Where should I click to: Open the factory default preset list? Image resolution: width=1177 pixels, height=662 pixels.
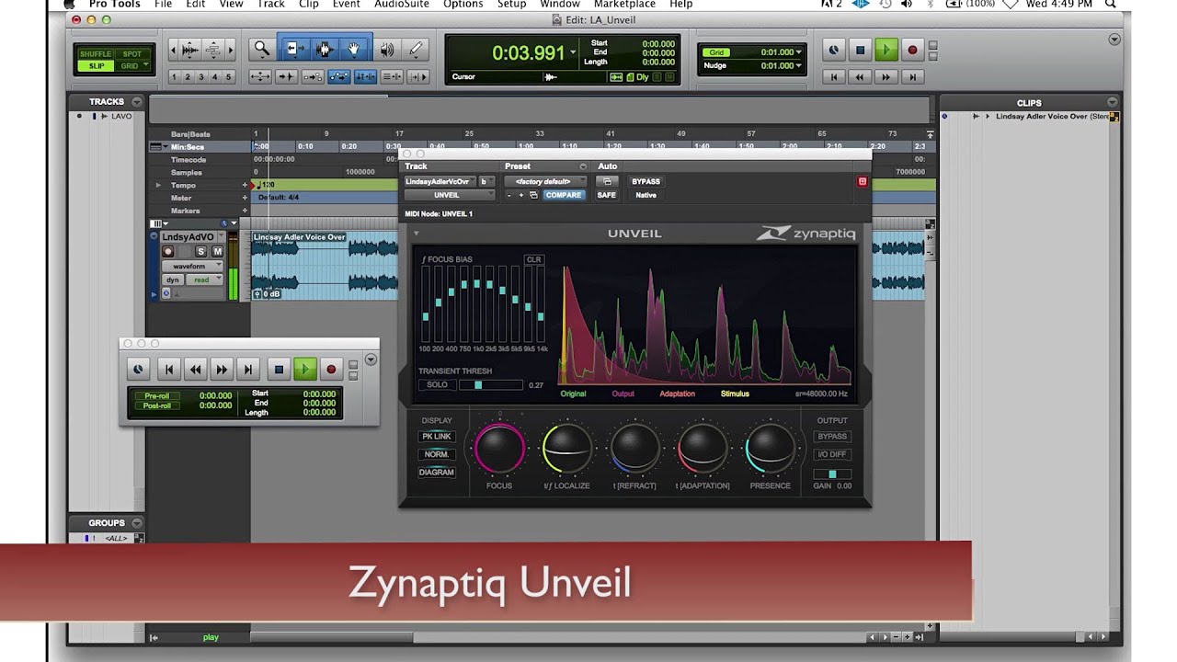[x=544, y=181]
